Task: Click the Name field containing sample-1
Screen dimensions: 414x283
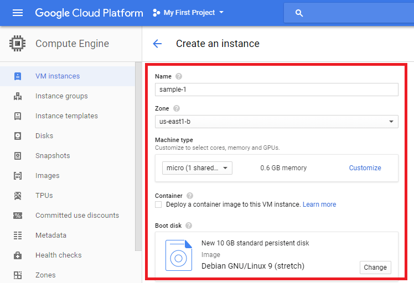Action: point(276,90)
